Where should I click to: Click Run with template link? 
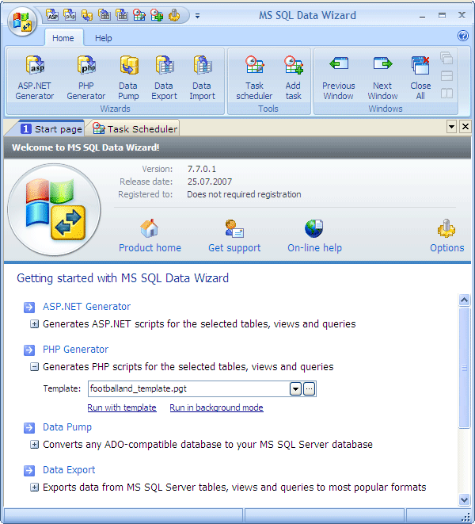[122, 407]
